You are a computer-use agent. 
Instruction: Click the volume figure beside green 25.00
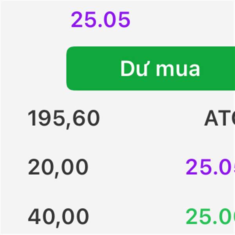point(58,217)
